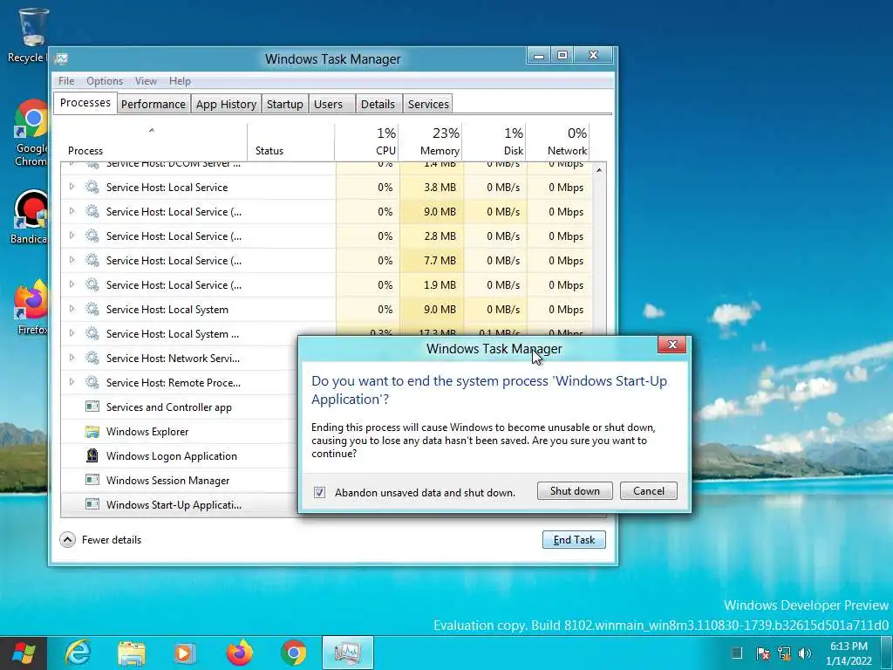Launch Internet Explorer from taskbar
This screenshot has height=670, width=893.
pyautogui.click(x=78, y=653)
